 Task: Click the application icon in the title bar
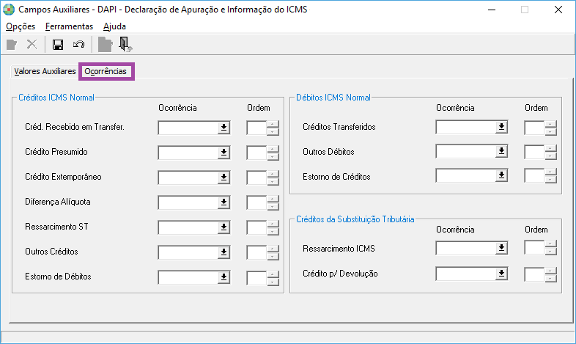point(10,10)
